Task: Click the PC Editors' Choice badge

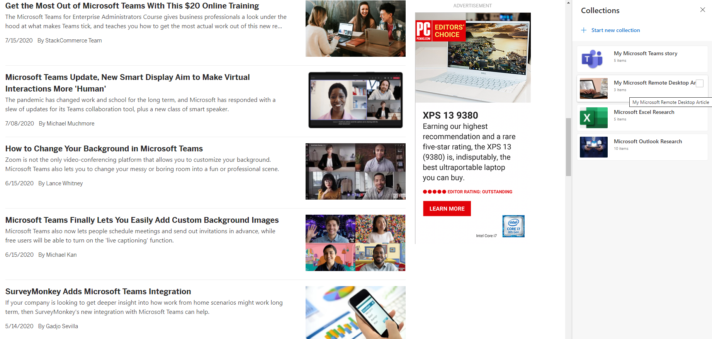Action: point(440,31)
